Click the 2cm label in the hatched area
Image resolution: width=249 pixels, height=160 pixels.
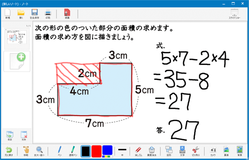pyautogui.click(x=87, y=73)
